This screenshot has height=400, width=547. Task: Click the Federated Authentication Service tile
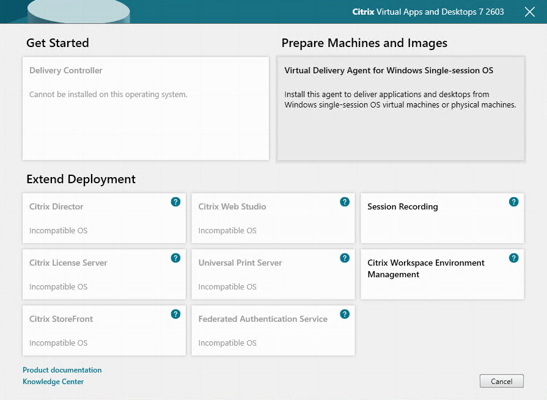click(273, 330)
